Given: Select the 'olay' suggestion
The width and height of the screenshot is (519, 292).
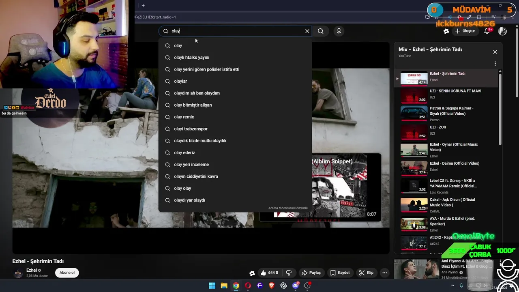Looking at the screenshot, I should pyautogui.click(x=235, y=45).
